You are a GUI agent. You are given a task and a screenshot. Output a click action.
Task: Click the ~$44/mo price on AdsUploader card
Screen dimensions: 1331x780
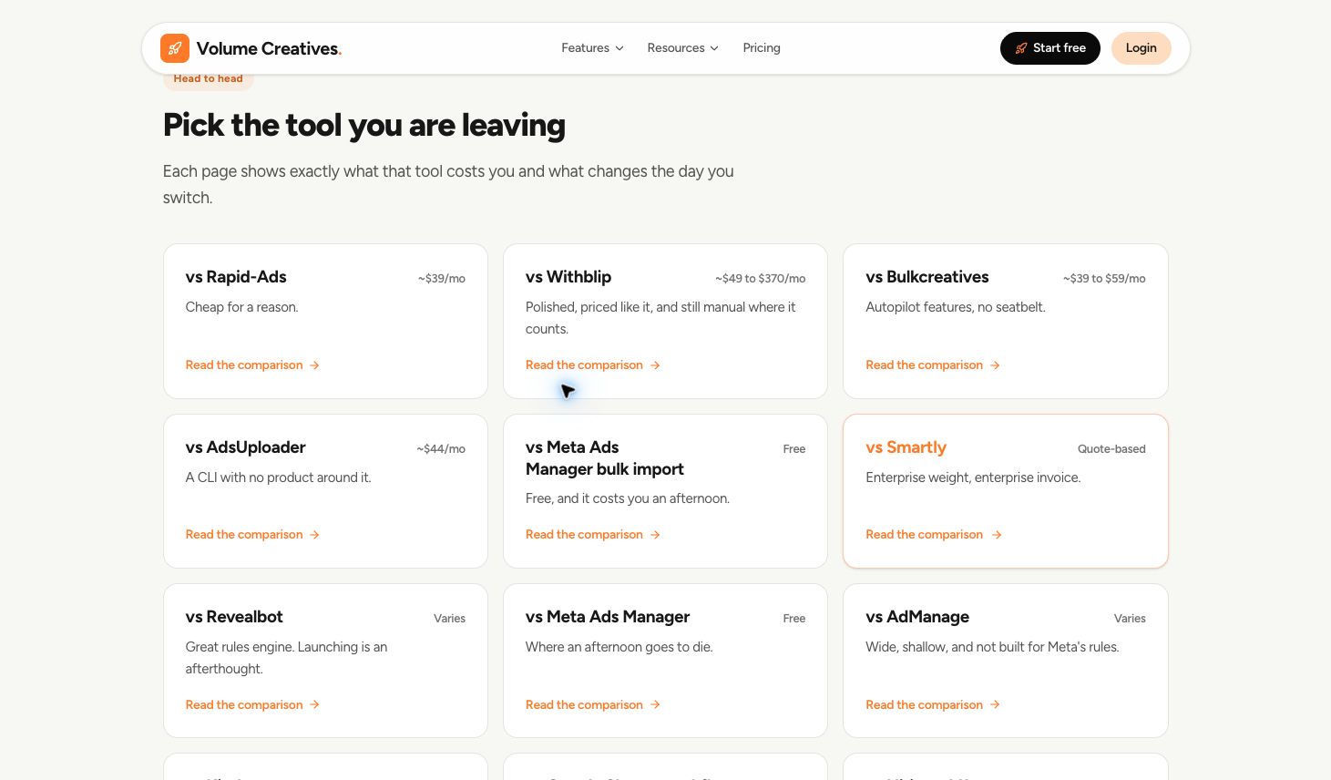441,449
